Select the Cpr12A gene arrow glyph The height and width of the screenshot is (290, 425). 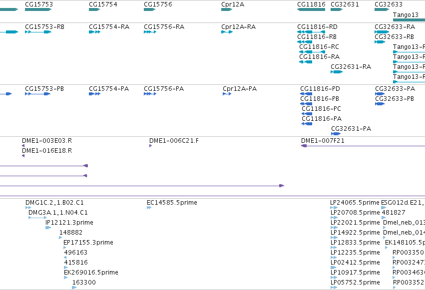point(227,9)
